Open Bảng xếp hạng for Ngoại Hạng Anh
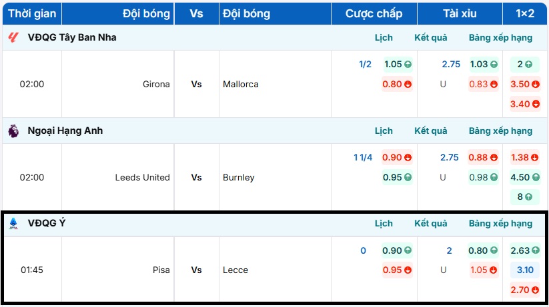 (500, 131)
